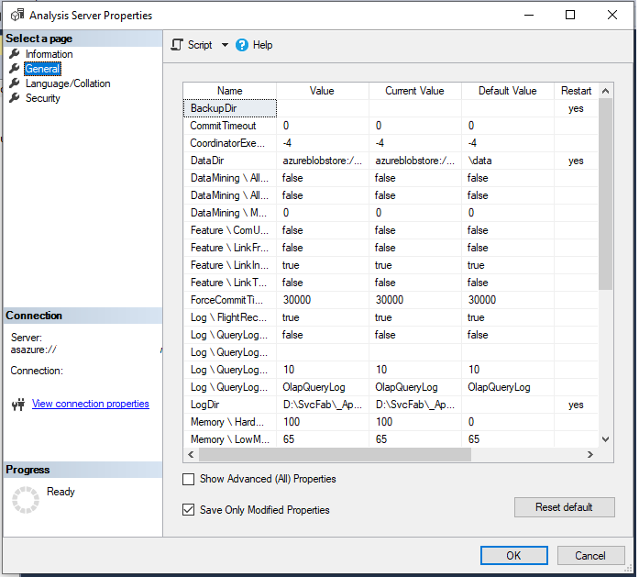Screen dimensions: 639x577
Task: Maximize the Analysis Server Properties window
Action: pyautogui.click(x=570, y=15)
